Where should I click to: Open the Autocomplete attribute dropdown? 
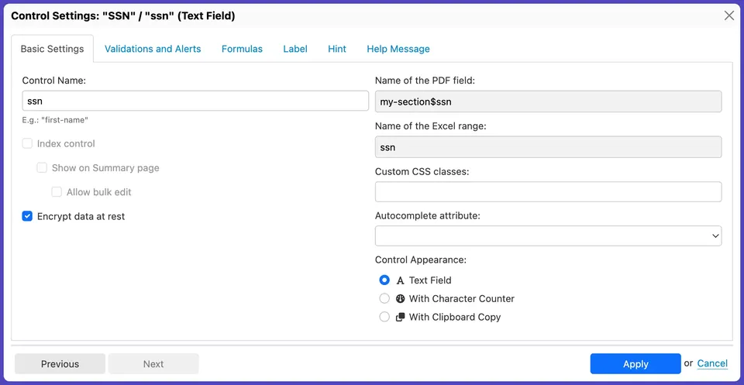[548, 236]
